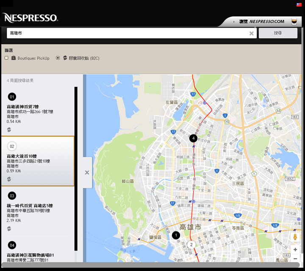The width and height of the screenshot is (305, 271).
Task: Click the Street View pegman icon
Action: pos(295,238)
